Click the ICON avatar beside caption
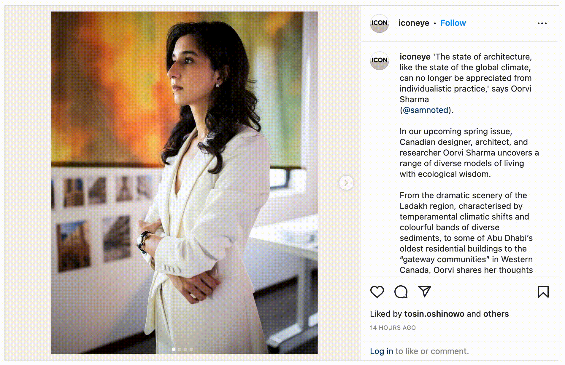565x365 pixels. point(380,60)
